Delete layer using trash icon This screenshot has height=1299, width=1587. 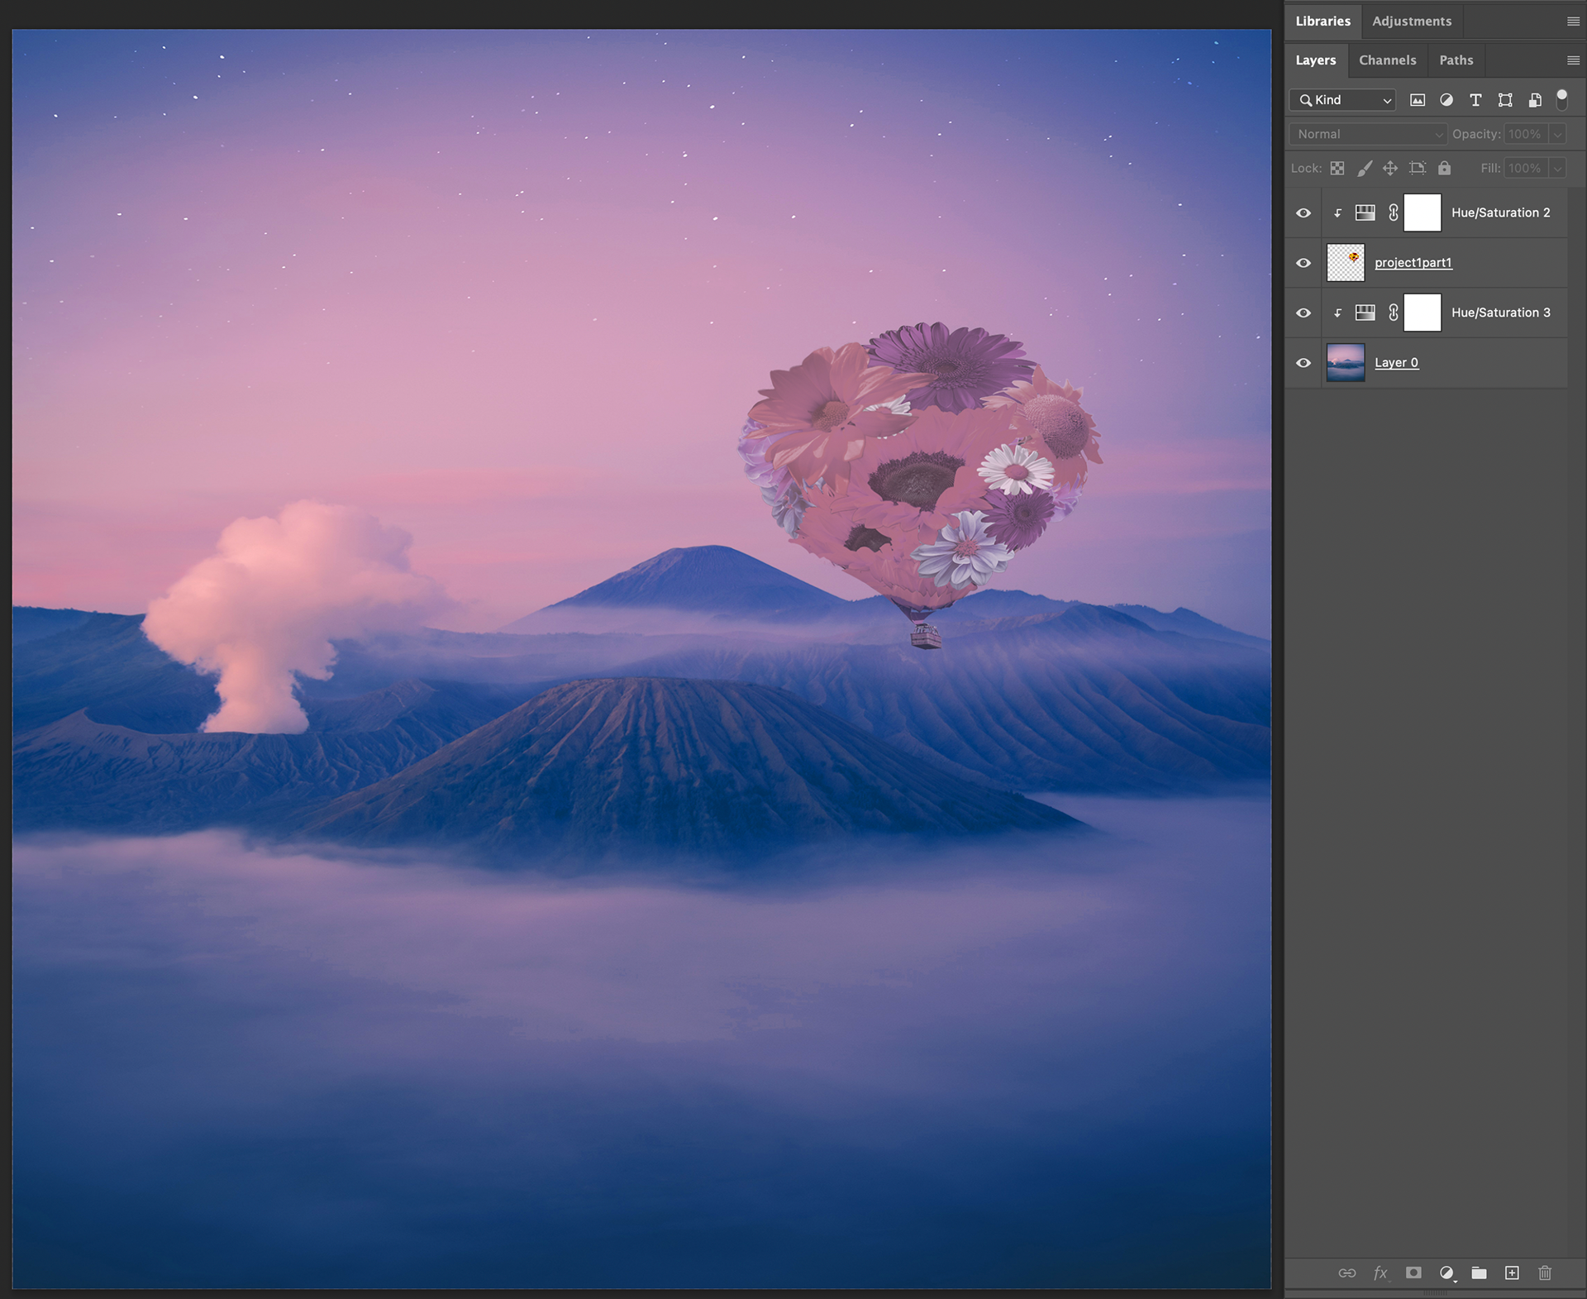[x=1545, y=1273]
